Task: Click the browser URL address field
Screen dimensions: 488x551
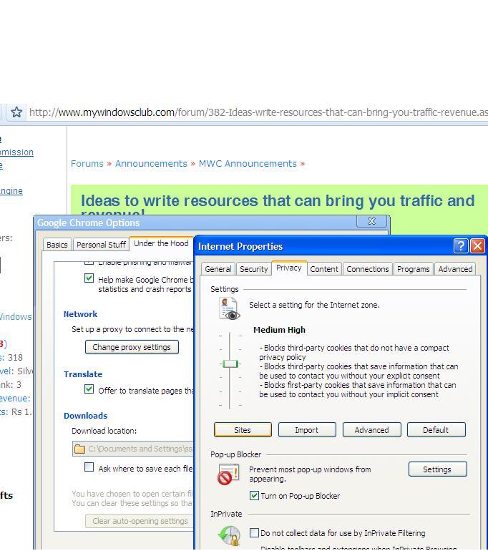Action: click(x=258, y=112)
